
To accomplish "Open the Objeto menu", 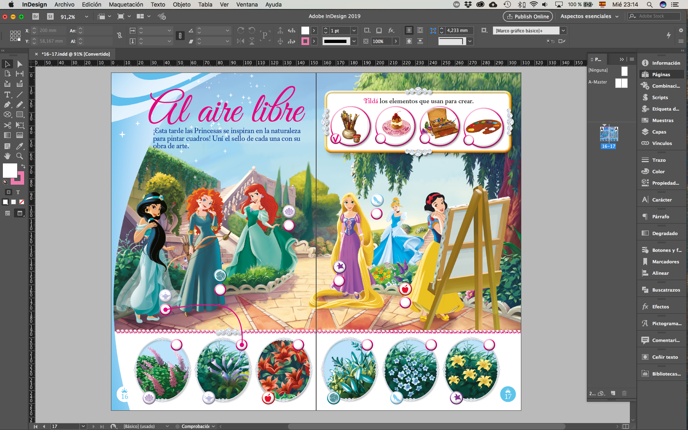I will coord(181,5).
